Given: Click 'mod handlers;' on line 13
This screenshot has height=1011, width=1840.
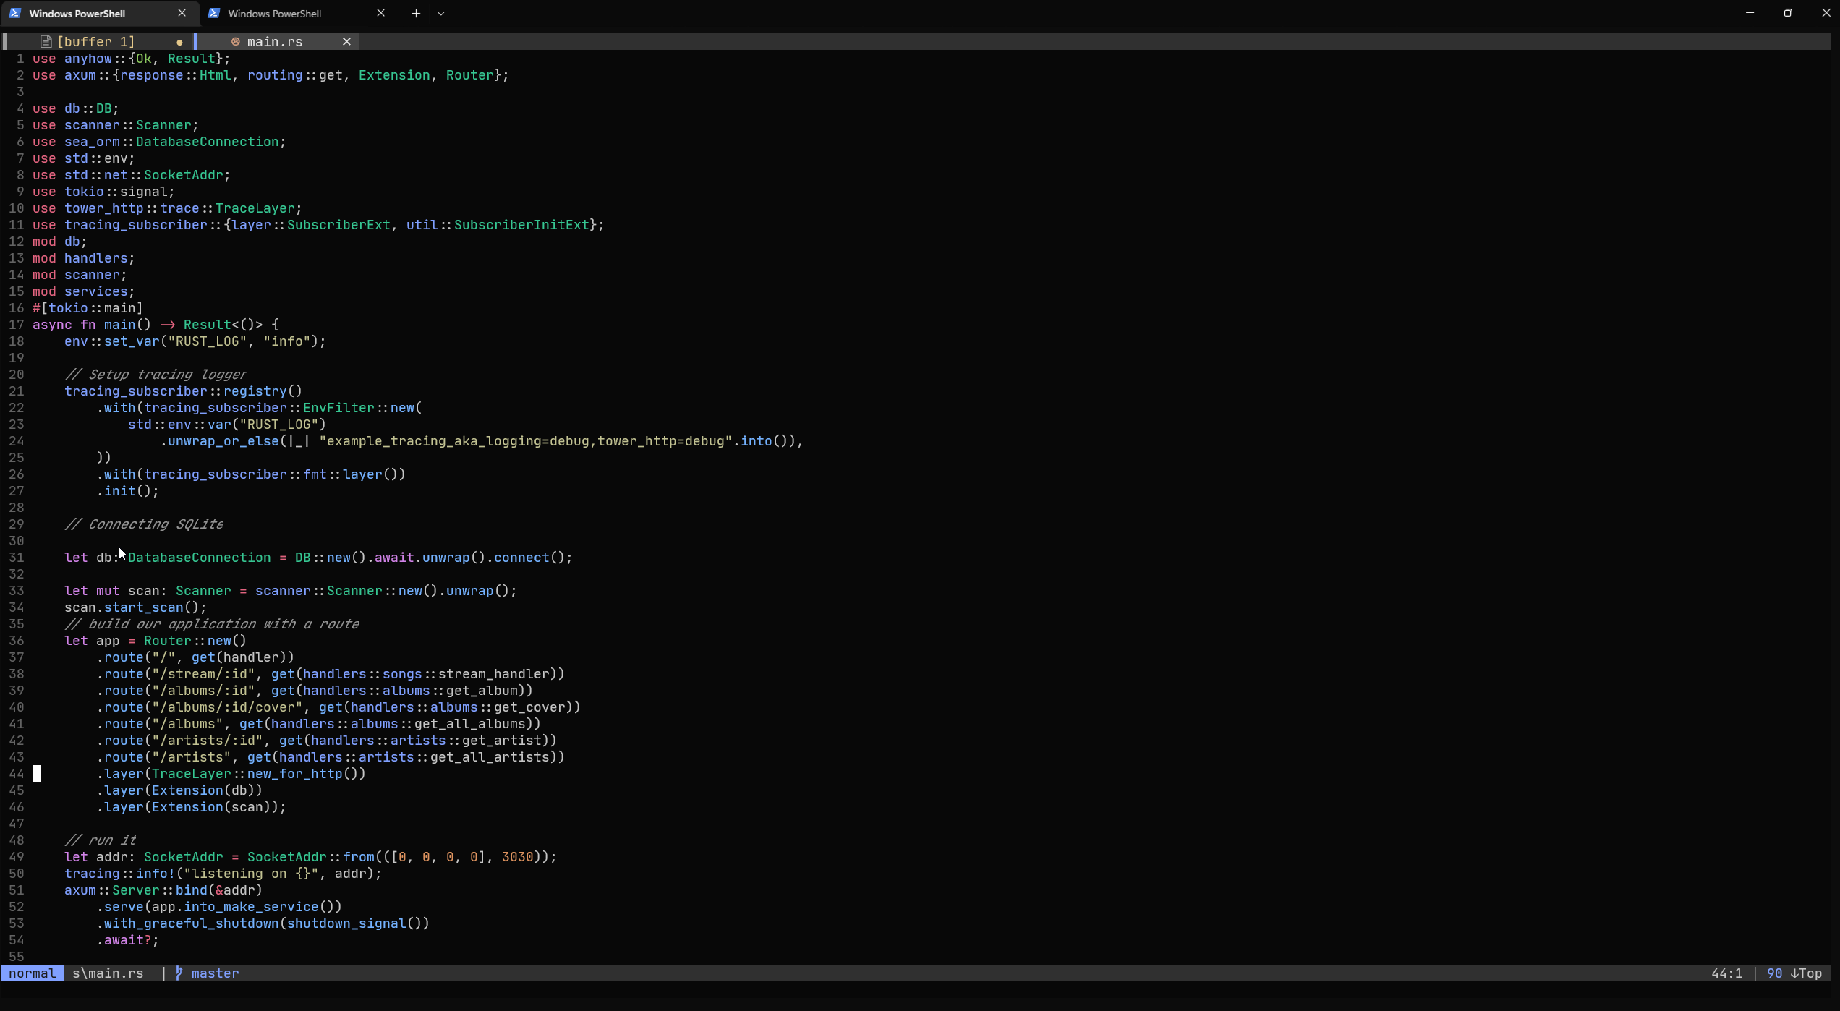Looking at the screenshot, I should tap(83, 258).
